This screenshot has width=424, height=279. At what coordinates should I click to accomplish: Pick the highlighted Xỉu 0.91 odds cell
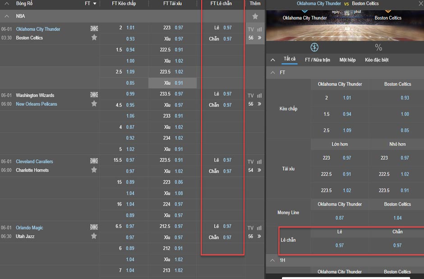[172, 83]
